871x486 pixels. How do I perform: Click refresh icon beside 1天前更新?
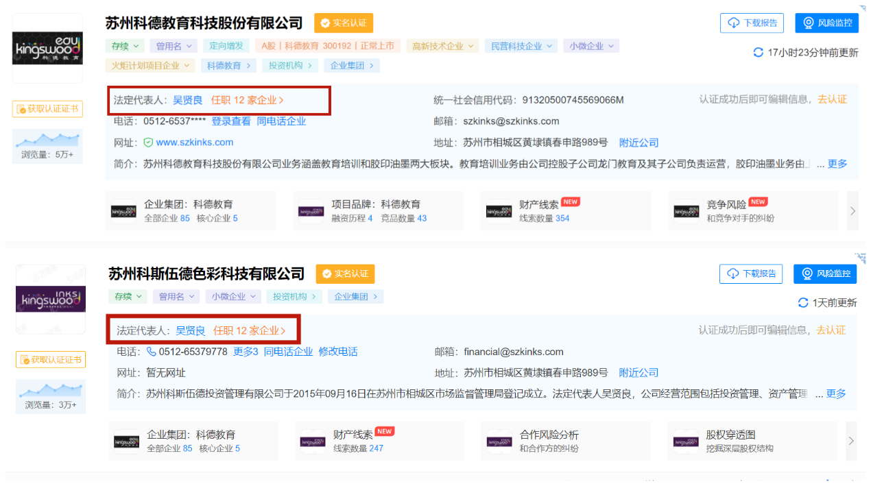point(803,302)
